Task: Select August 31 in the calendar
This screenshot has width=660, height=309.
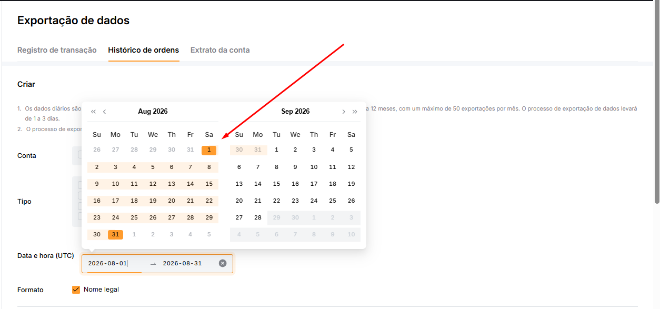Action: click(115, 235)
